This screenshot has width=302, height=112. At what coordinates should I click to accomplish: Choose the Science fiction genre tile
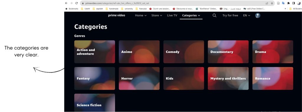click(x=95, y=103)
